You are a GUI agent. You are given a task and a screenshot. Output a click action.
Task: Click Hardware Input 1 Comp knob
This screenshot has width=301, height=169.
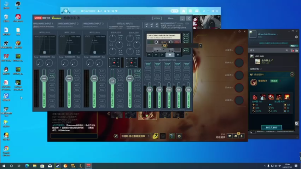pyautogui.click(x=40, y=63)
